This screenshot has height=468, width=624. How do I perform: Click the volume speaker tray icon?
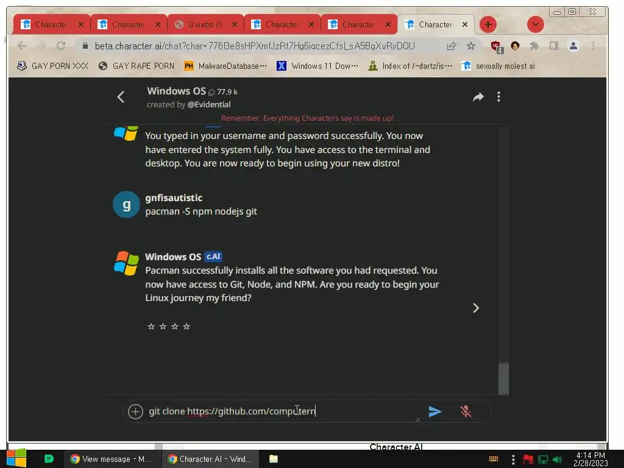[x=557, y=459]
